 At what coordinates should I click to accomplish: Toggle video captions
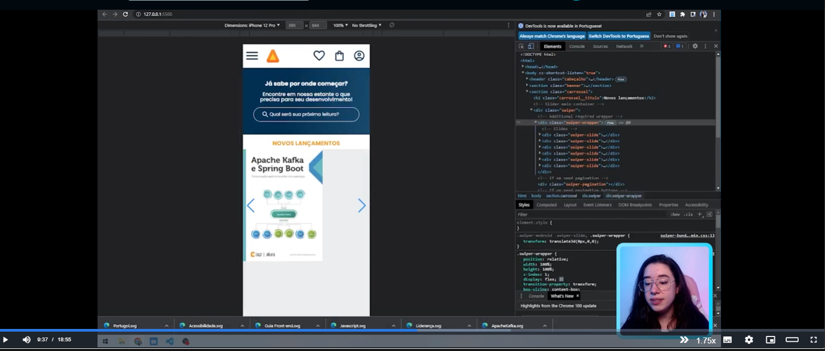[x=727, y=340]
